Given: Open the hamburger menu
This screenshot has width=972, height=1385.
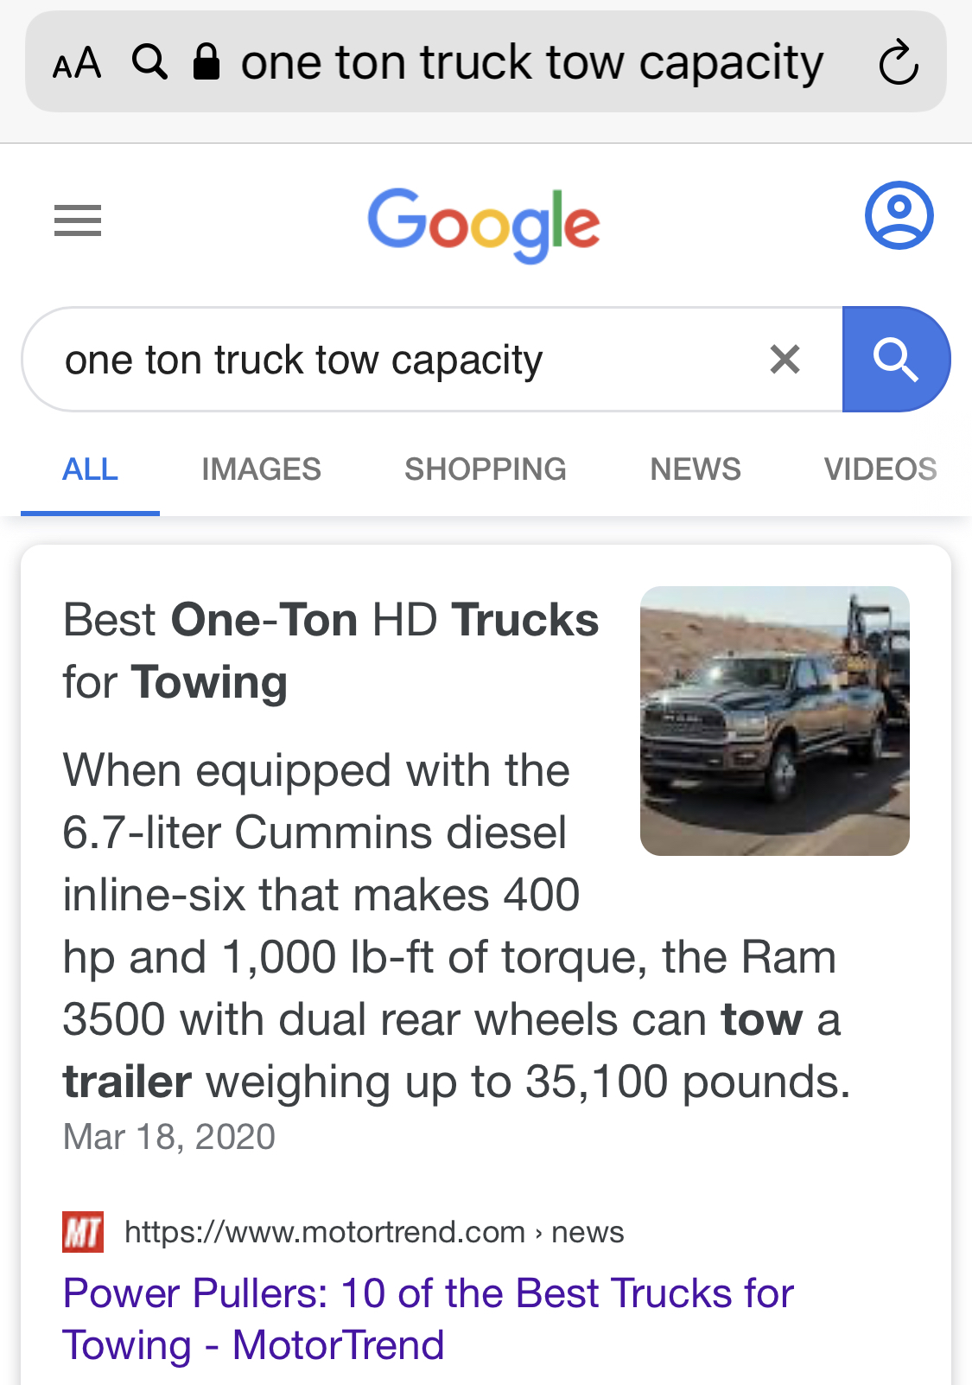Looking at the screenshot, I should [x=78, y=220].
